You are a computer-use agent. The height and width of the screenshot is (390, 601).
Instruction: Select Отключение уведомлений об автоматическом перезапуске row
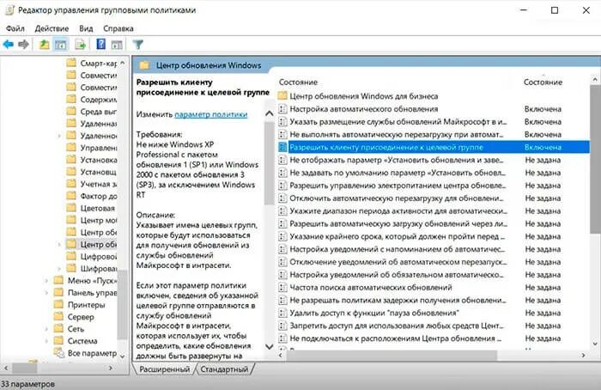pos(433,262)
